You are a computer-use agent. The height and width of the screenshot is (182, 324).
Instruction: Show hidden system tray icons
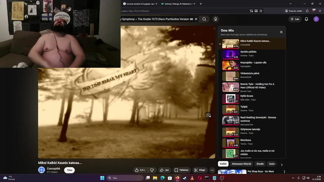[x=293, y=178]
